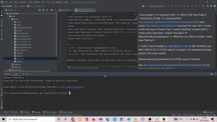Open aka.ms/pscore6 link in terminal

tap(72, 87)
